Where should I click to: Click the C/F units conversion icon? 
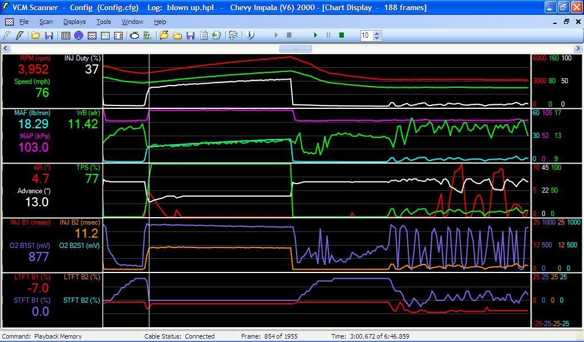(x=233, y=35)
